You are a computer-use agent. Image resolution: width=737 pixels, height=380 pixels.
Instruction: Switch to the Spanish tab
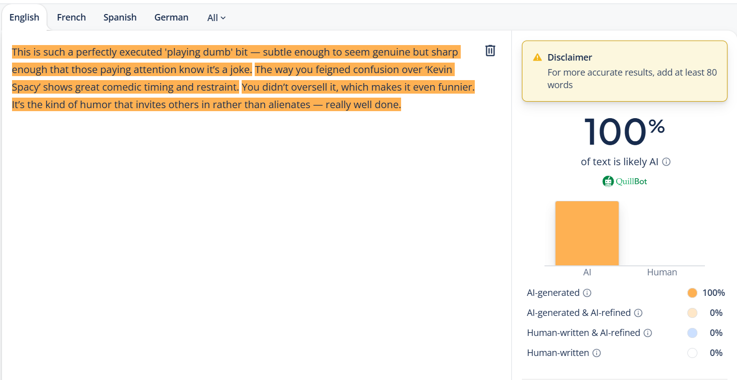tap(120, 18)
